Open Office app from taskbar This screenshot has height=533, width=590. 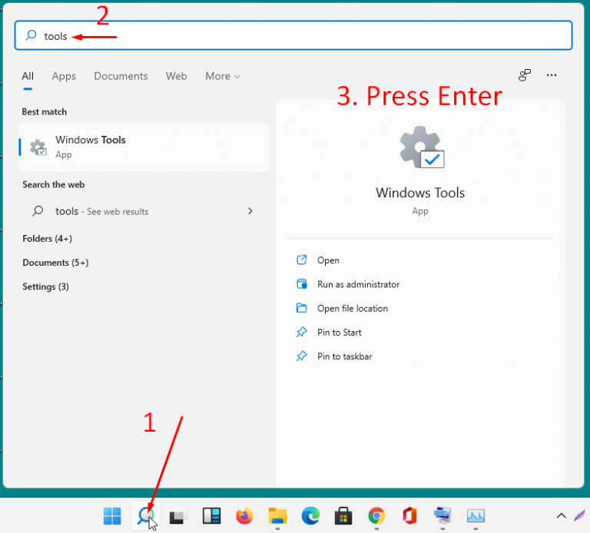[x=409, y=515]
